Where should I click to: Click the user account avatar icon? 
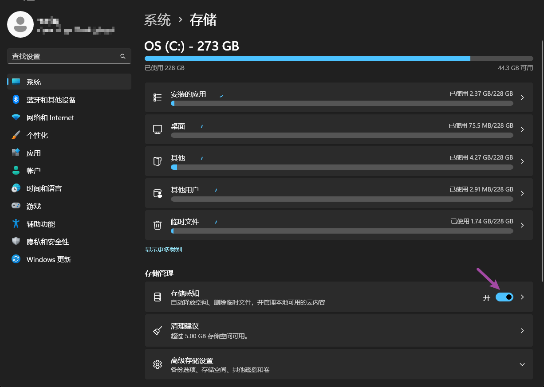pyautogui.click(x=20, y=24)
